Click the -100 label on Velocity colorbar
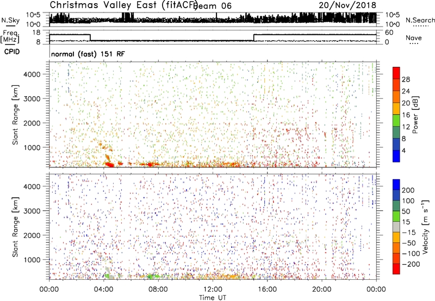This screenshot has width=435, height=301. pyautogui.click(x=411, y=254)
